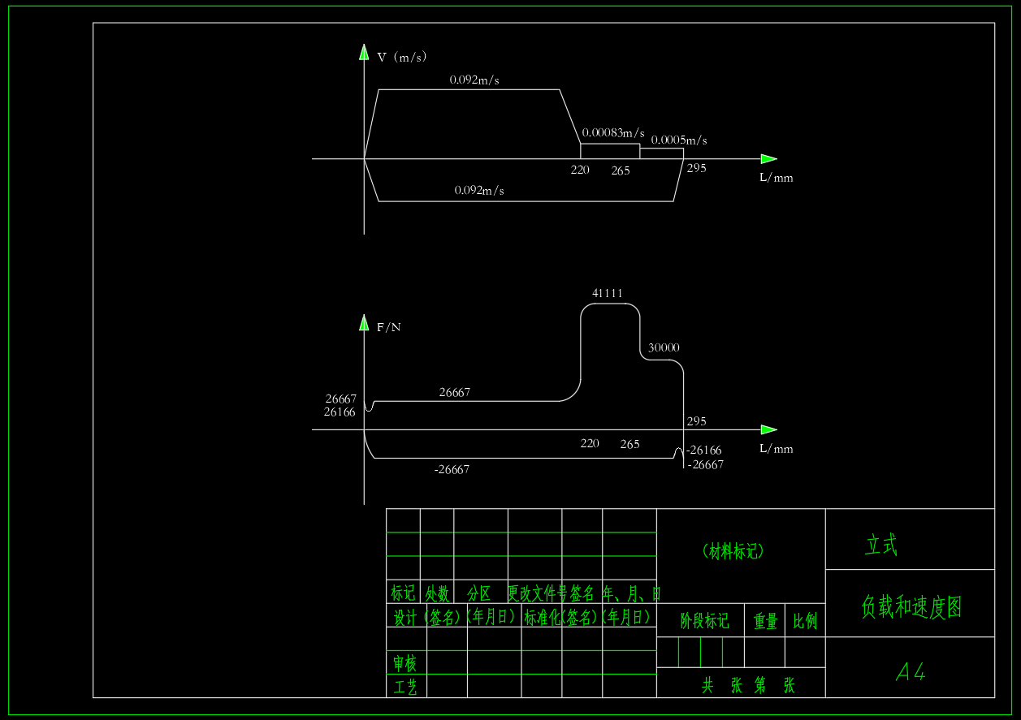Viewport: 1021px width, 720px height.
Task: Select L/mm label of the force chart
Action: (777, 449)
